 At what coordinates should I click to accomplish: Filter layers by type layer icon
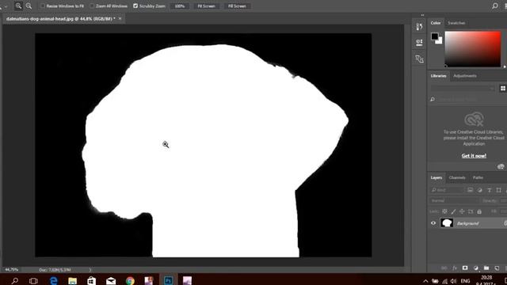point(490,190)
